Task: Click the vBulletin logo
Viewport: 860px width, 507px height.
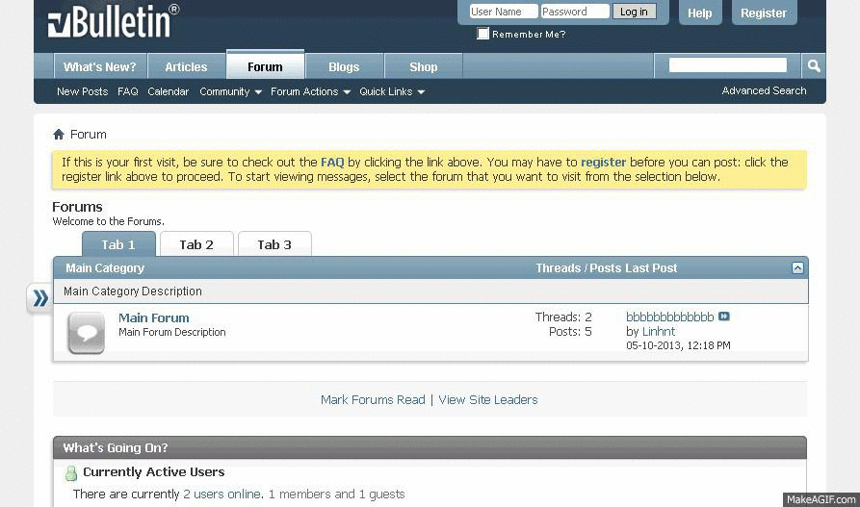Action: coord(114,21)
